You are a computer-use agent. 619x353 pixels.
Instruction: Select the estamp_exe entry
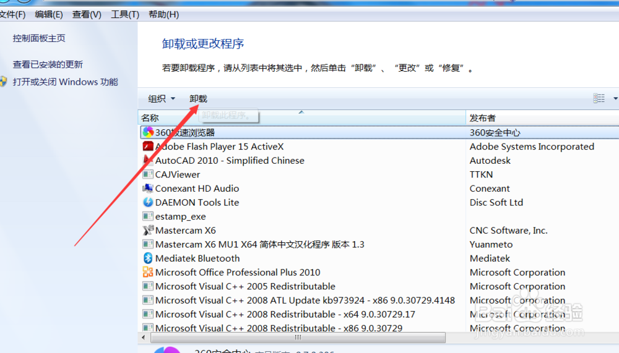(180, 216)
